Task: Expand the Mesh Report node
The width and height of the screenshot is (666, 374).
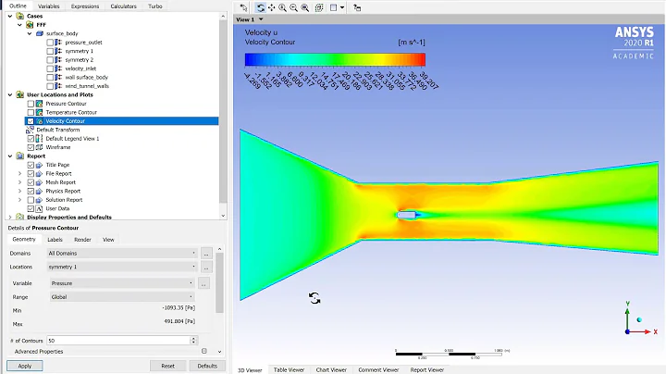Action: click(x=19, y=182)
